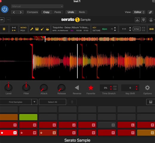
Task: Click the Toquinho - Deixa track title
Action: pos(71,28)
